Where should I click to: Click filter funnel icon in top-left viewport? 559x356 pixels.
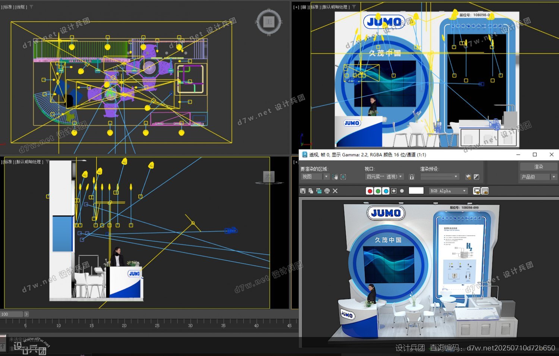(x=31, y=7)
